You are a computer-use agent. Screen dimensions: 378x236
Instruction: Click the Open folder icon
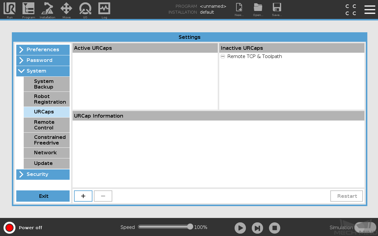pos(258,7)
